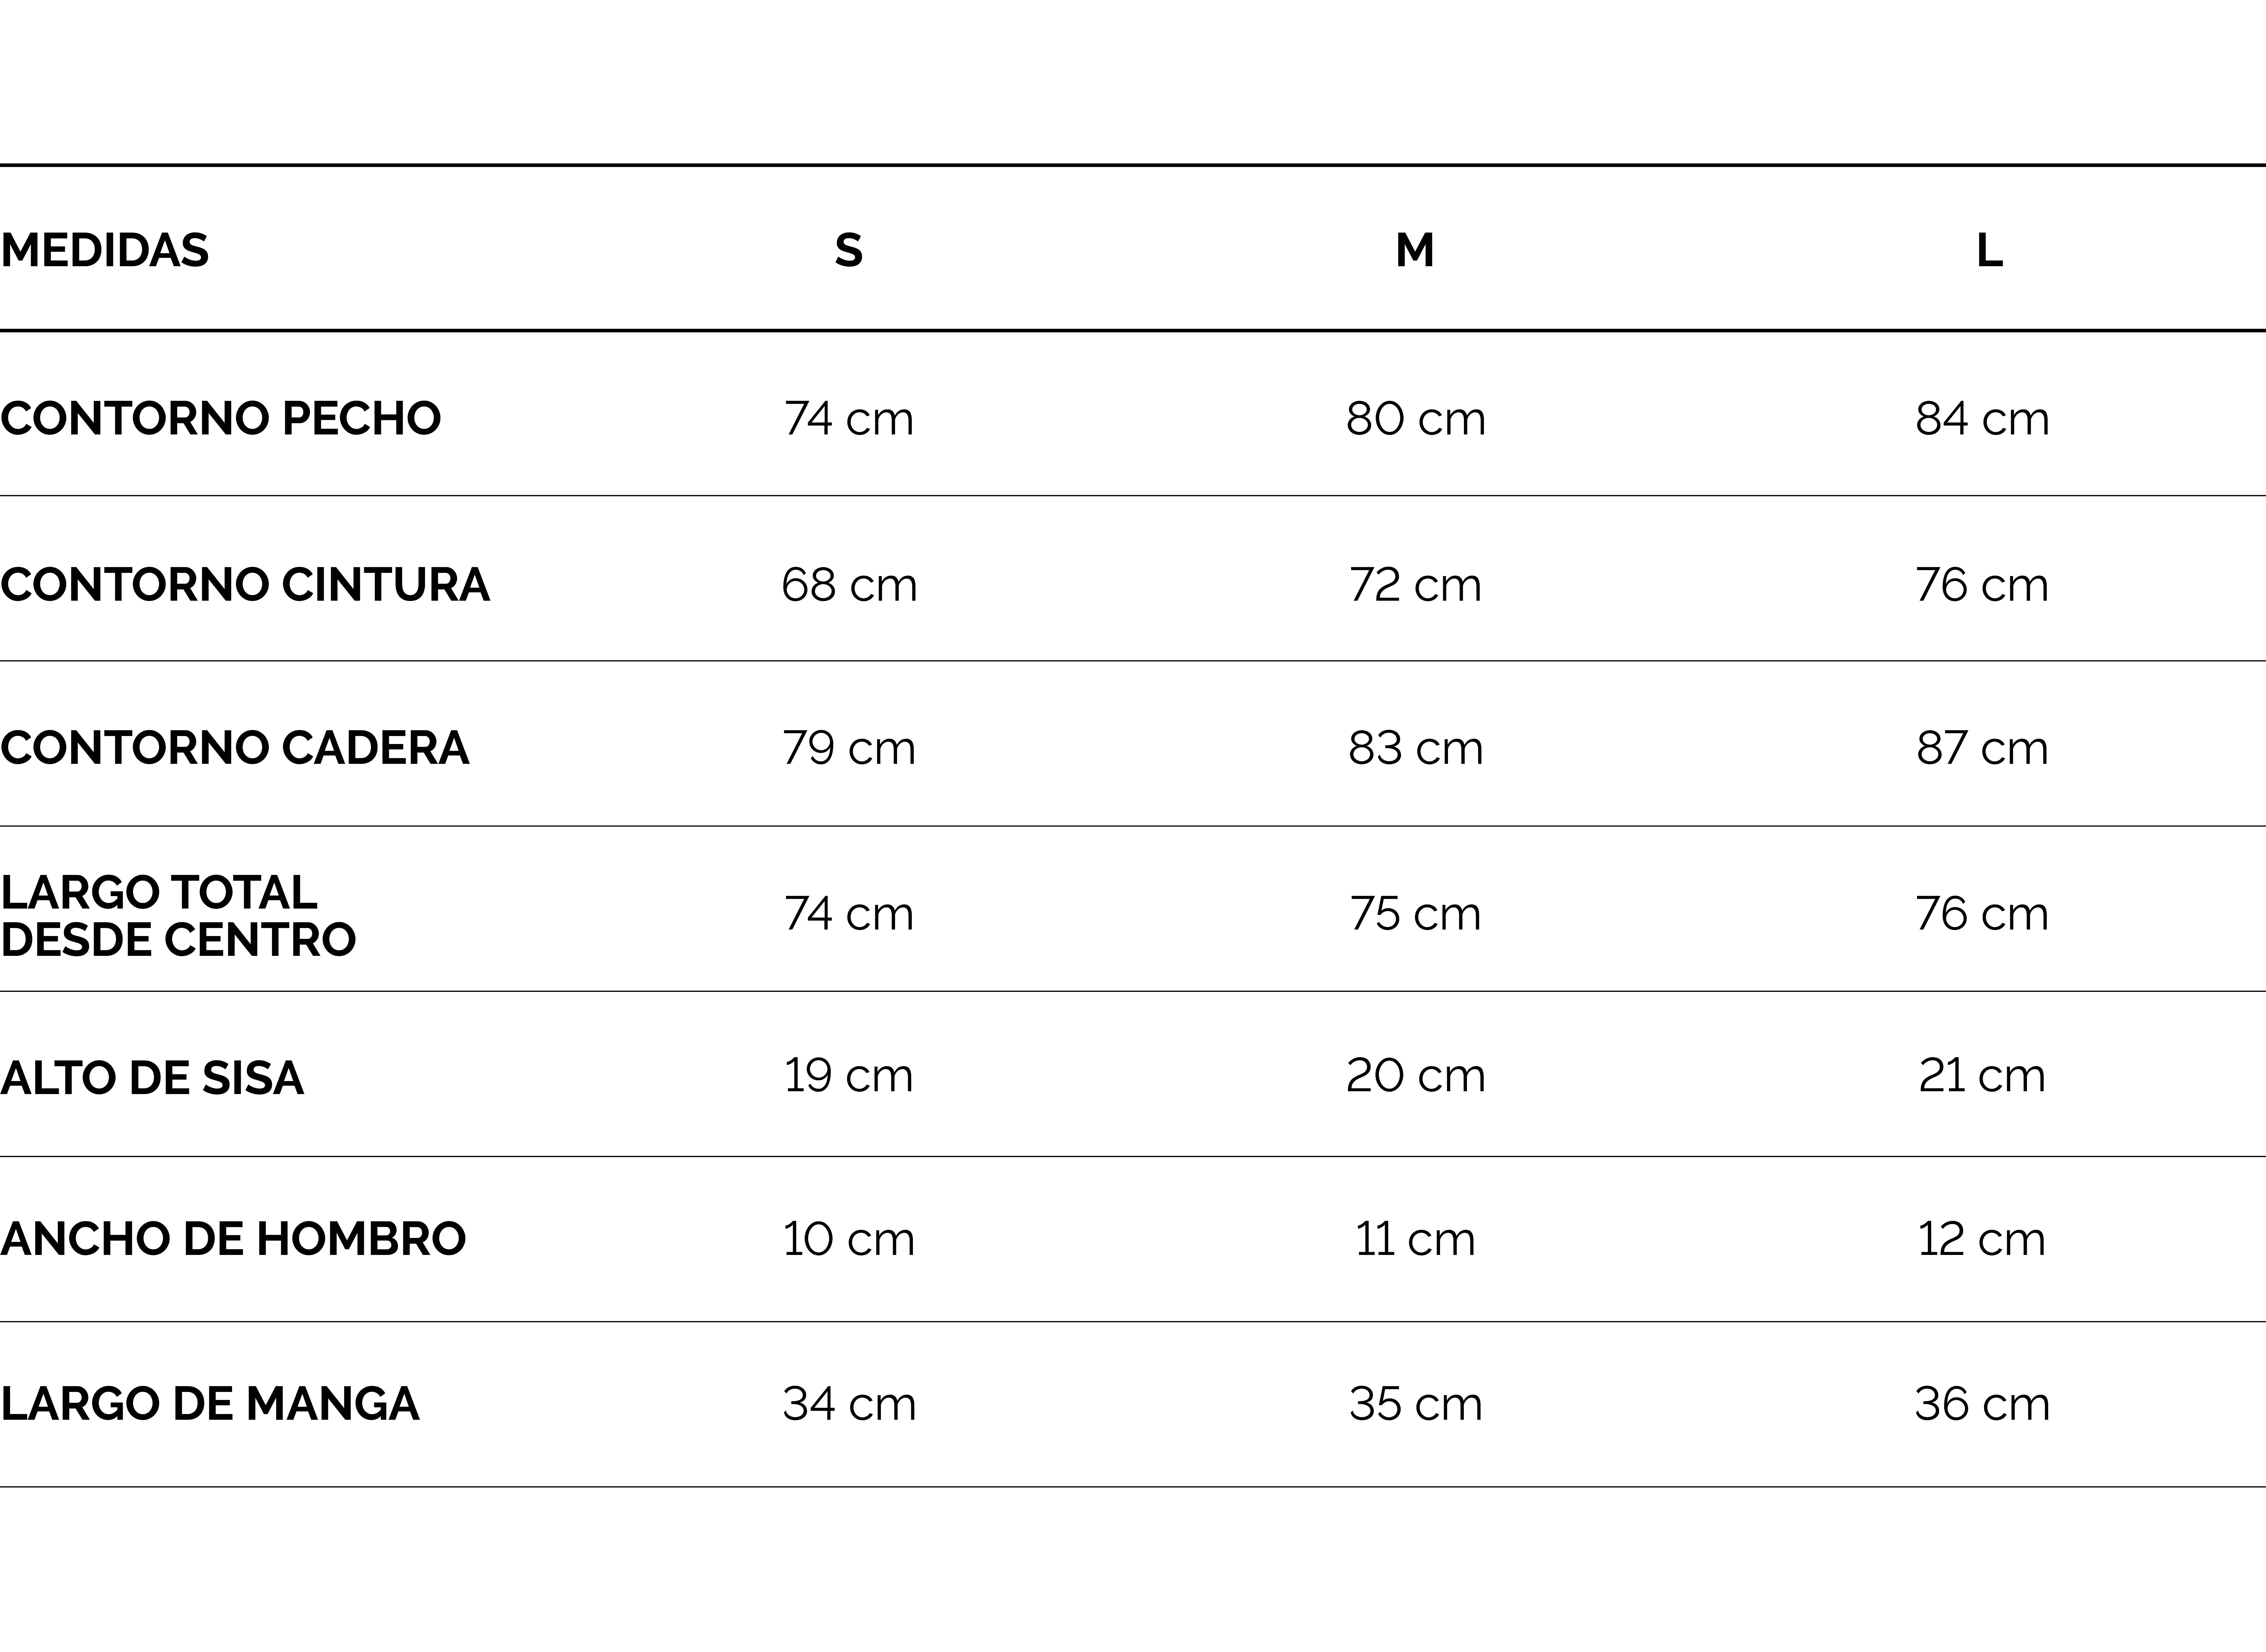Click the 84 cm chest value

1982,418
